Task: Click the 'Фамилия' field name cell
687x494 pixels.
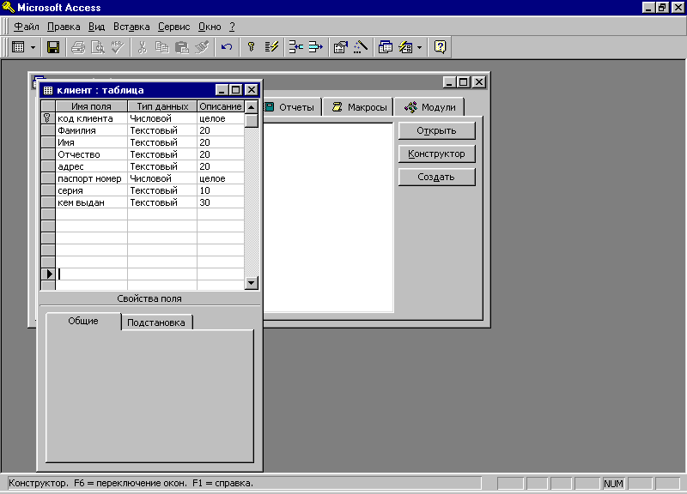Action: pos(92,130)
